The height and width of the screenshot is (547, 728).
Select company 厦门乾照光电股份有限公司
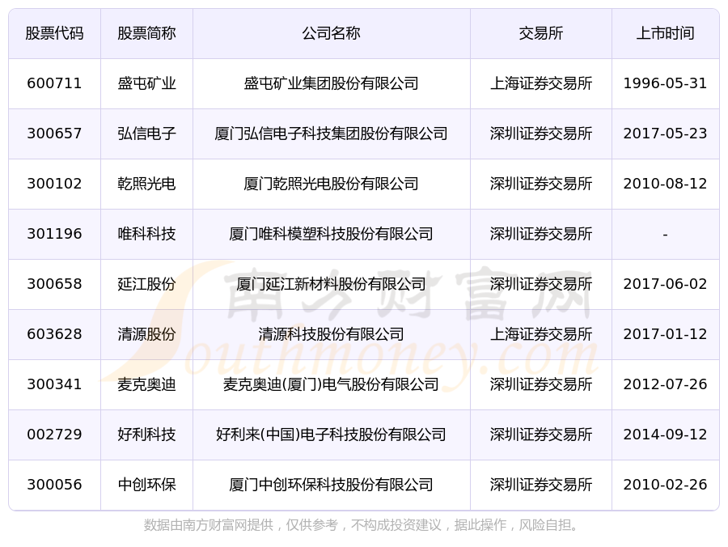coord(332,184)
